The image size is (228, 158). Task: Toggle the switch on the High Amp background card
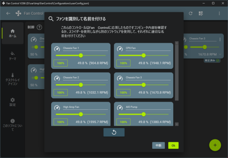pyautogui.click(x=35, y=78)
